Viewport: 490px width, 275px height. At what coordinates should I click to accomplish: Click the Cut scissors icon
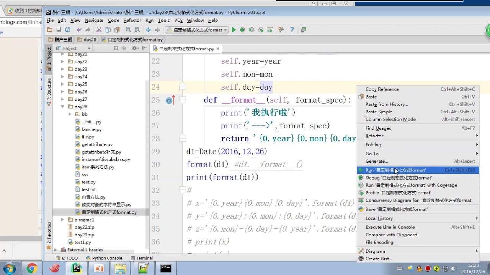pyautogui.click(x=99, y=30)
